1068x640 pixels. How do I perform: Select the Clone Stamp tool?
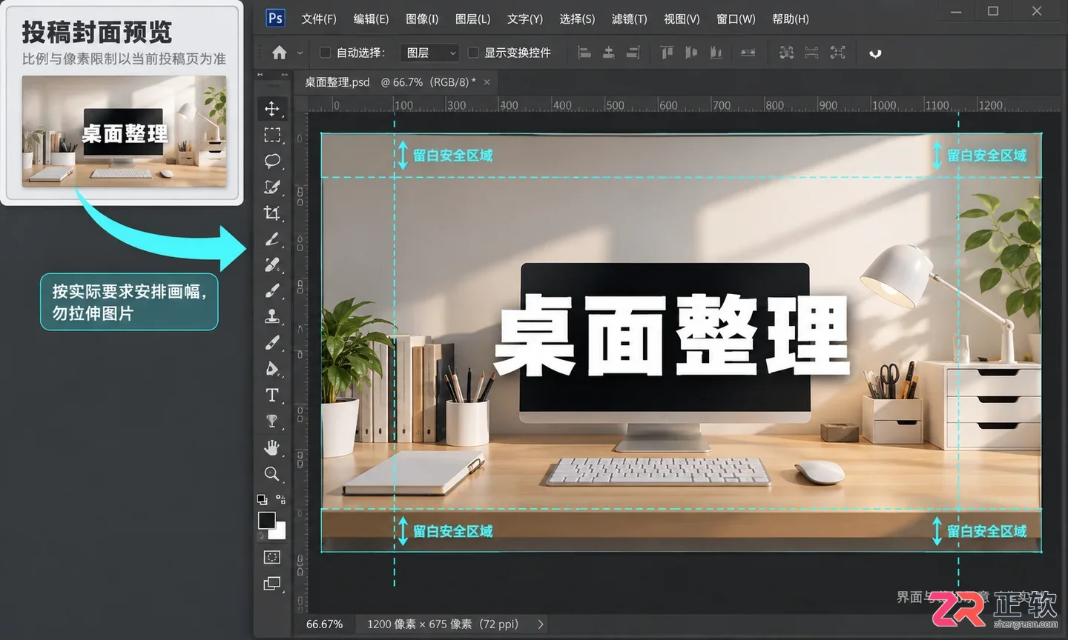(272, 316)
